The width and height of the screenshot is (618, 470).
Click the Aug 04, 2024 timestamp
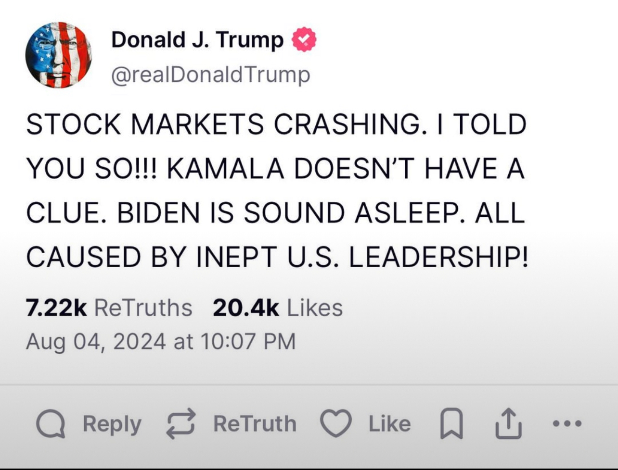[160, 342]
